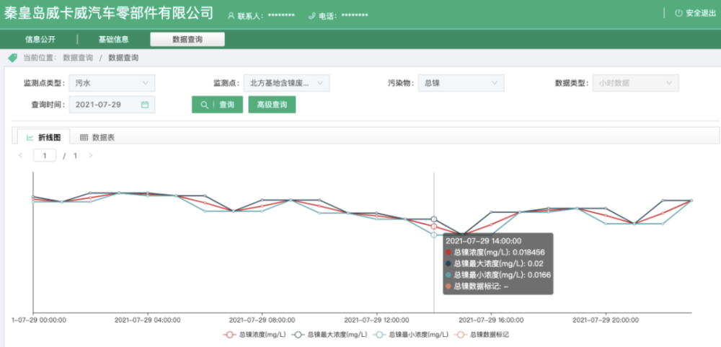Screen dimensions: 721x347
Task: Click the 14:00 dark maximum data point
Action: pyautogui.click(x=433, y=219)
